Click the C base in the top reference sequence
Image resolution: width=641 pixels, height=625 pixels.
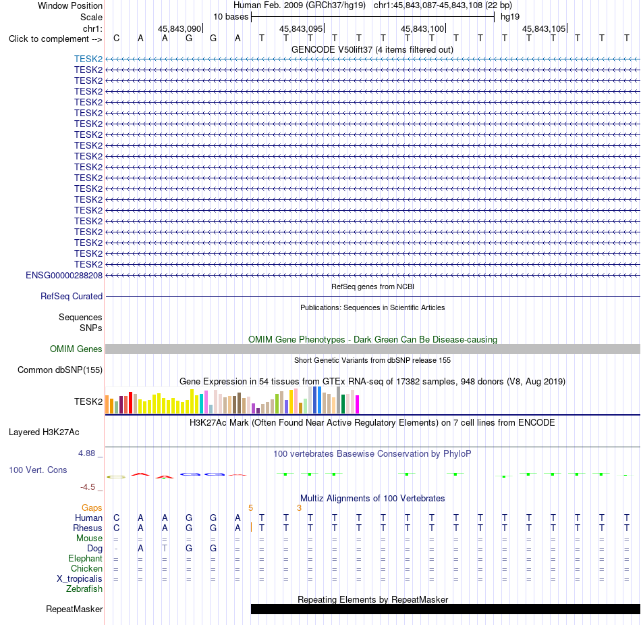(x=117, y=39)
